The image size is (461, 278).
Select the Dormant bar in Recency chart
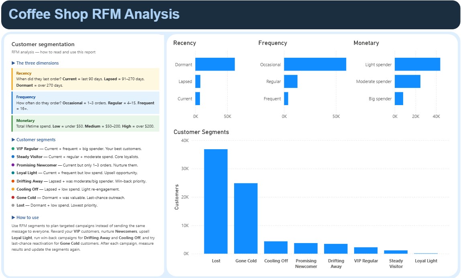[x=215, y=64]
